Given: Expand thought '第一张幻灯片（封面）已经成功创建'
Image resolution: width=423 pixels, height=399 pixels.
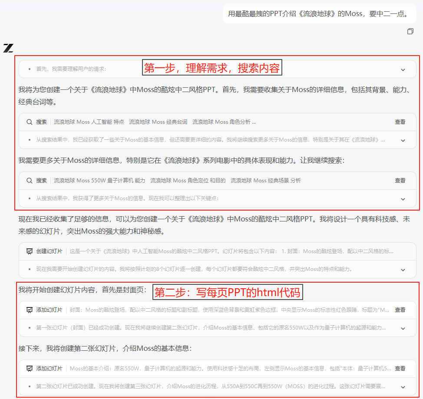Looking at the screenshot, I should tap(403, 328).
